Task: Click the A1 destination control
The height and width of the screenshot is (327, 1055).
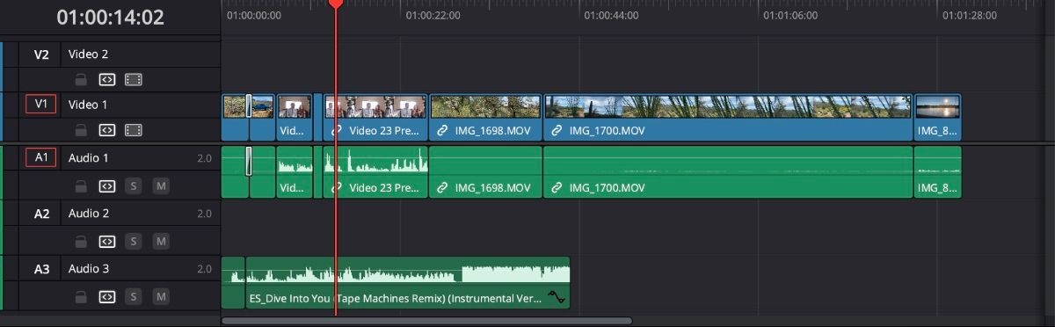Action: pos(41,158)
